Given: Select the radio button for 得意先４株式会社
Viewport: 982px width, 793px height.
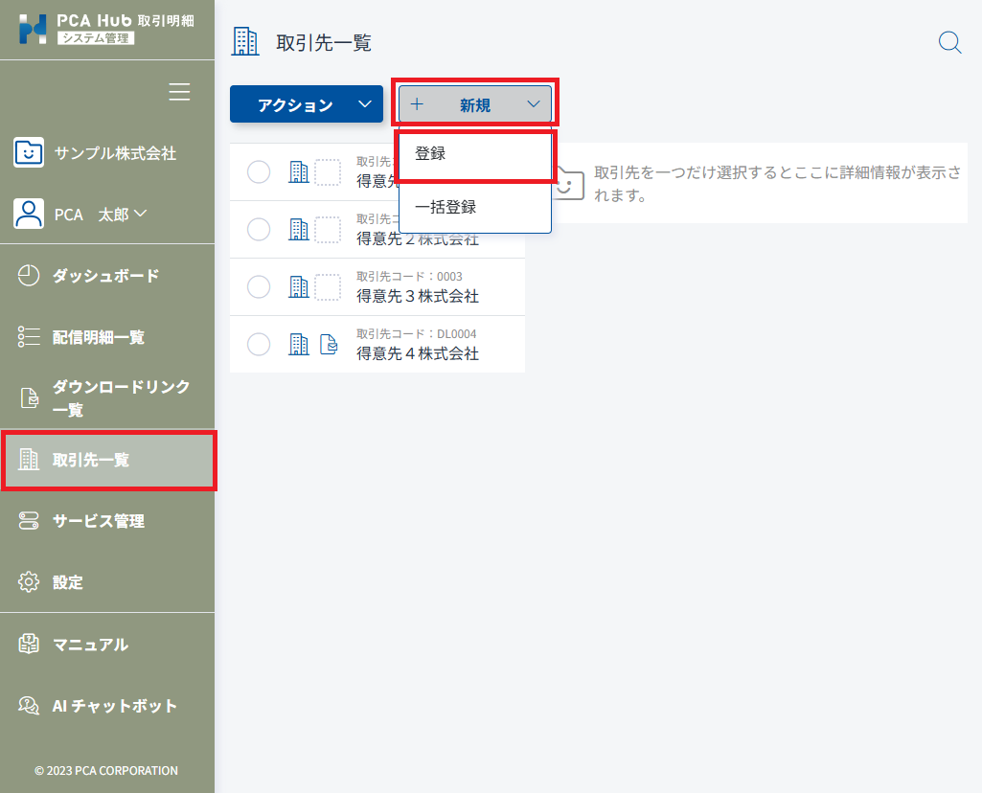Looking at the screenshot, I should (259, 344).
